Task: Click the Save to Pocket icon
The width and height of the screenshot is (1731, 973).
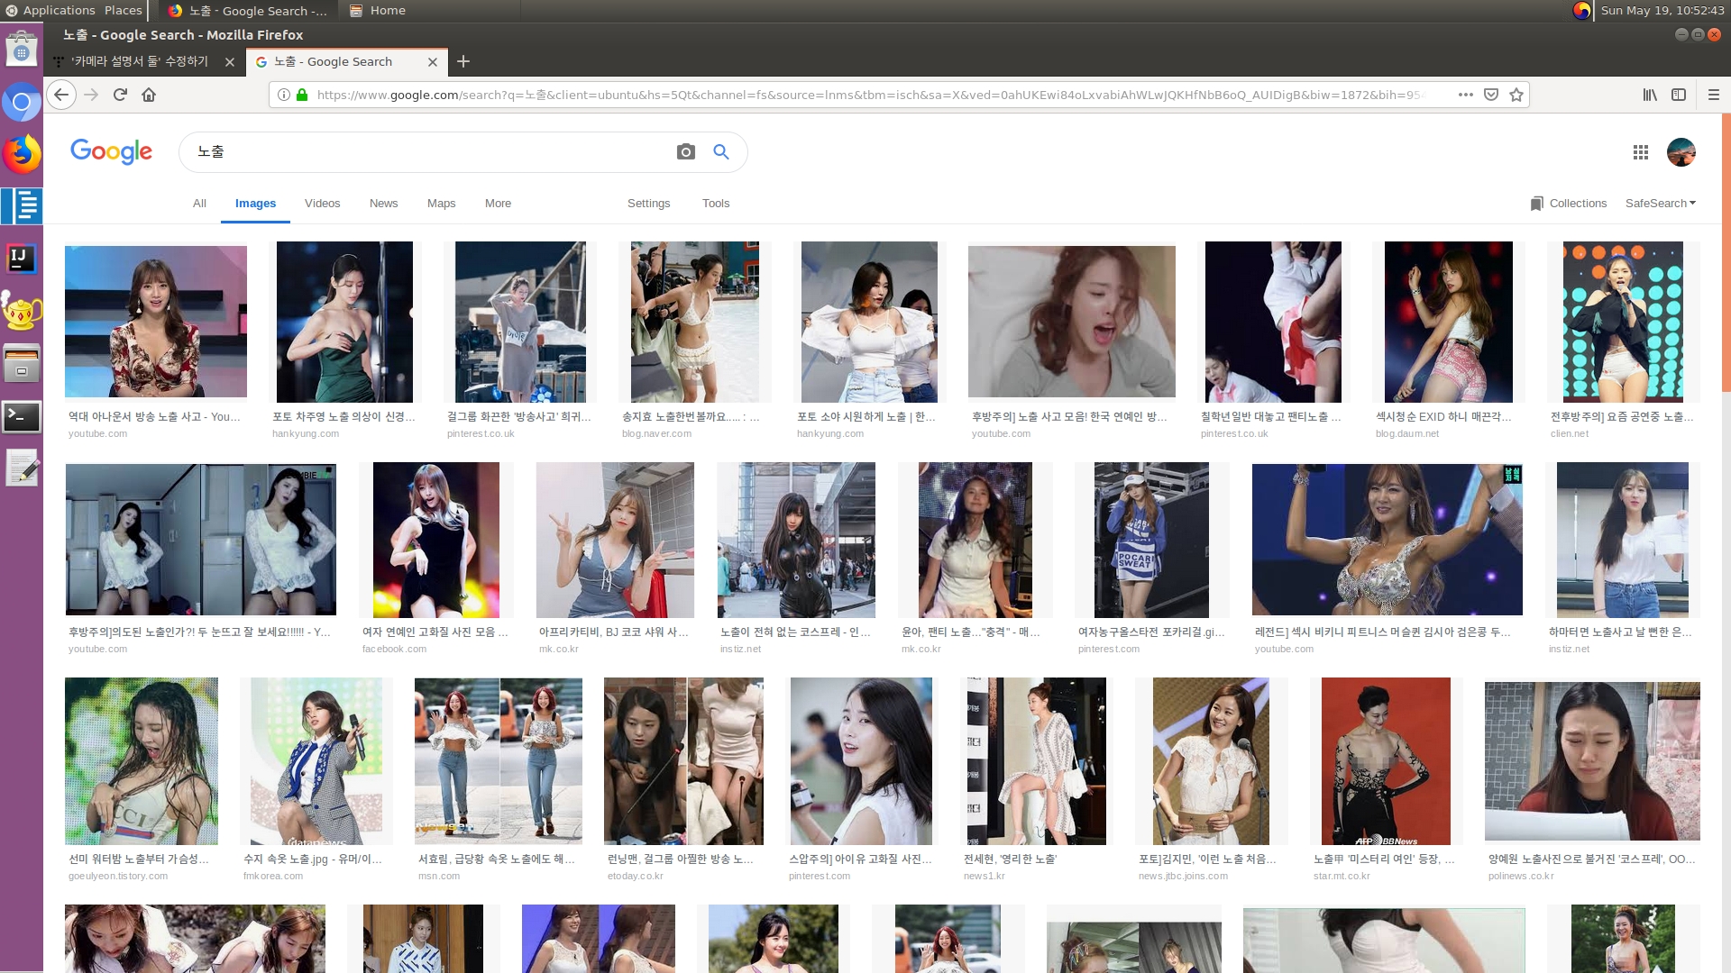Action: coord(1491,95)
